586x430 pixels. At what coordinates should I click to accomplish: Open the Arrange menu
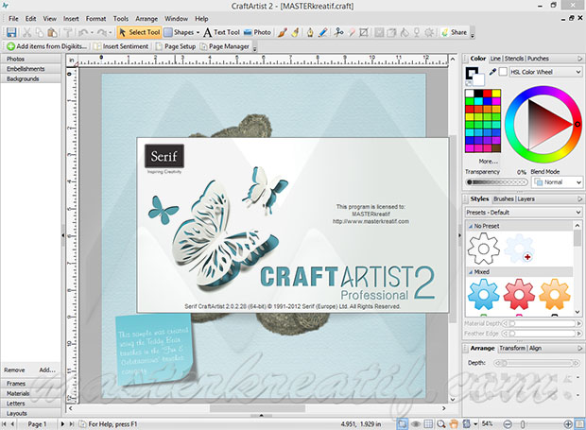coord(146,19)
